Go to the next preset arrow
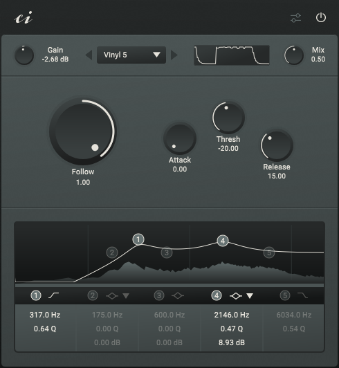The height and width of the screenshot is (368, 339). coord(174,55)
